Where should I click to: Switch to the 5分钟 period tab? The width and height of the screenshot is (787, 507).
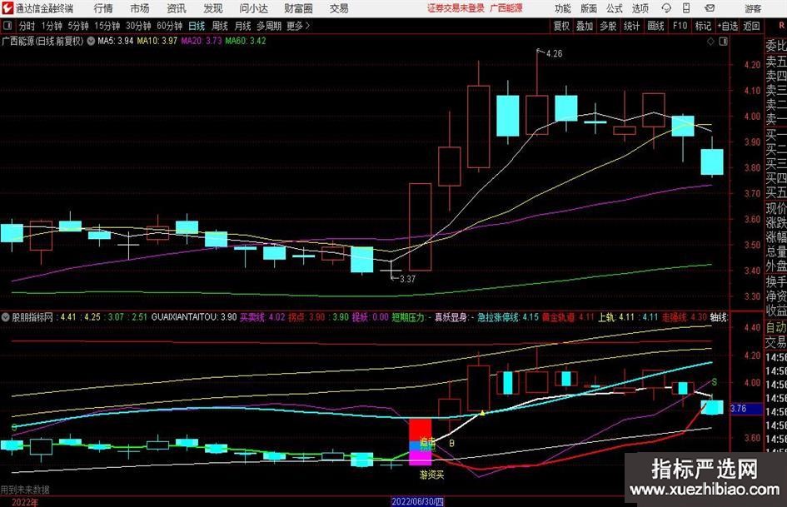tap(78, 26)
